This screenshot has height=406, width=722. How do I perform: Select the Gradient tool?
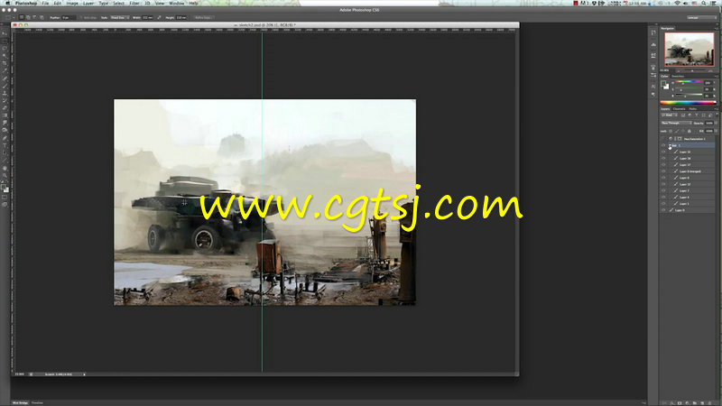pos(5,115)
